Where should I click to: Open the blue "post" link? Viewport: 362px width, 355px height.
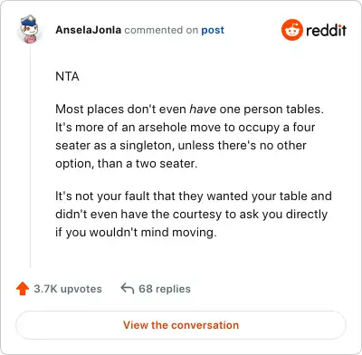coord(213,30)
